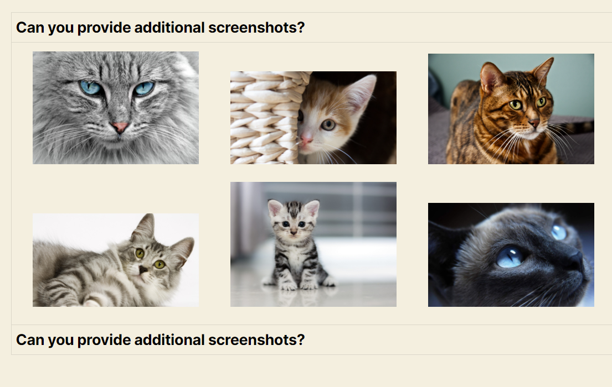This screenshot has width=612, height=387.
Task: Click the orange kitten's pink ear
Action: point(360,95)
